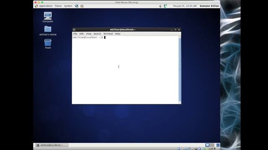Screen dimensions: 268x150
Task: Close the Chef-Server VM window red button
Action: 36,2
